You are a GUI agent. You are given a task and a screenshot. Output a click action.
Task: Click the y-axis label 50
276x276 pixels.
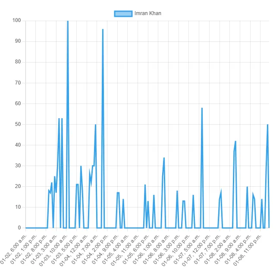18,124
